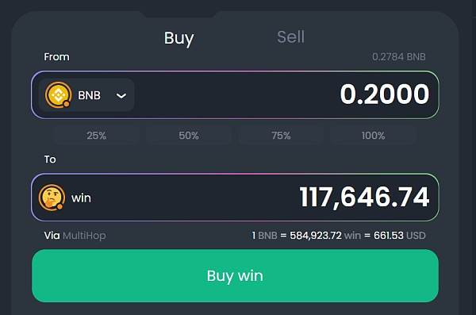Screen dimensions: 476x315
Task: Click the win thinking-face token icon
Action: coord(52,198)
